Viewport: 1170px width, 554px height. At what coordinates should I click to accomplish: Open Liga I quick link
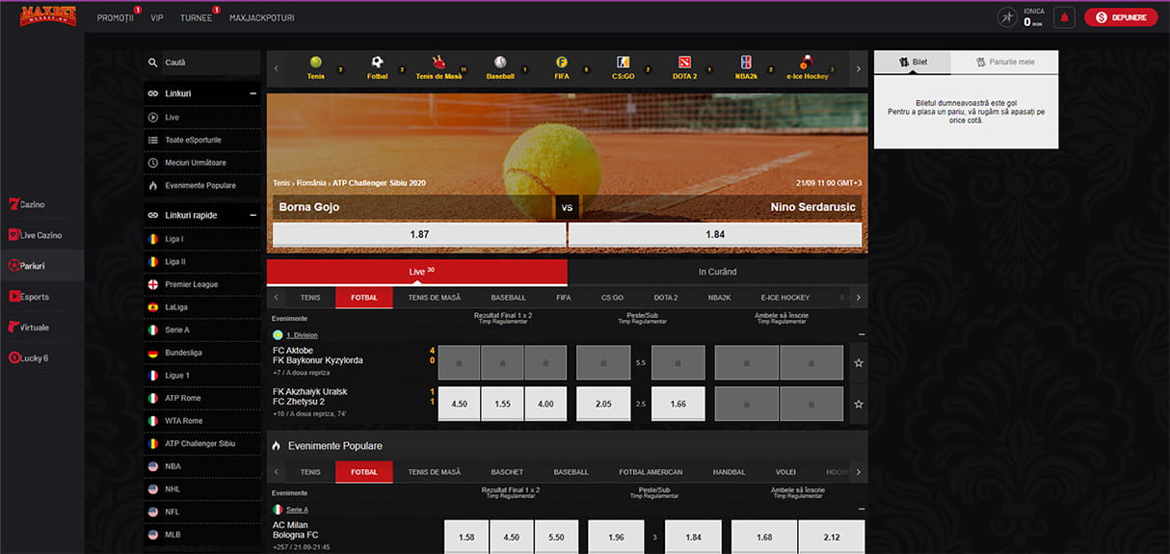[202, 238]
